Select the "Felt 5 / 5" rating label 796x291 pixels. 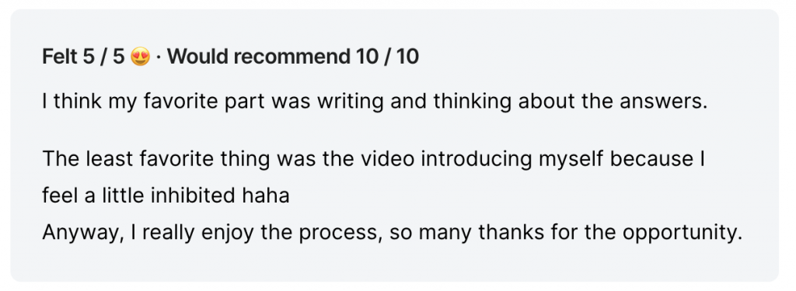tap(83, 57)
